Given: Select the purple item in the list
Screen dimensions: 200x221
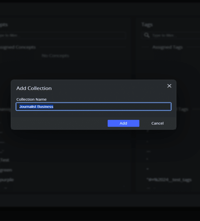Looking at the screenshot, I should [x=7, y=180].
